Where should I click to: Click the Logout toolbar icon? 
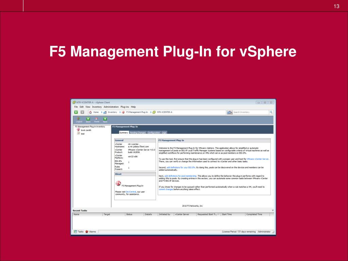[79, 120]
